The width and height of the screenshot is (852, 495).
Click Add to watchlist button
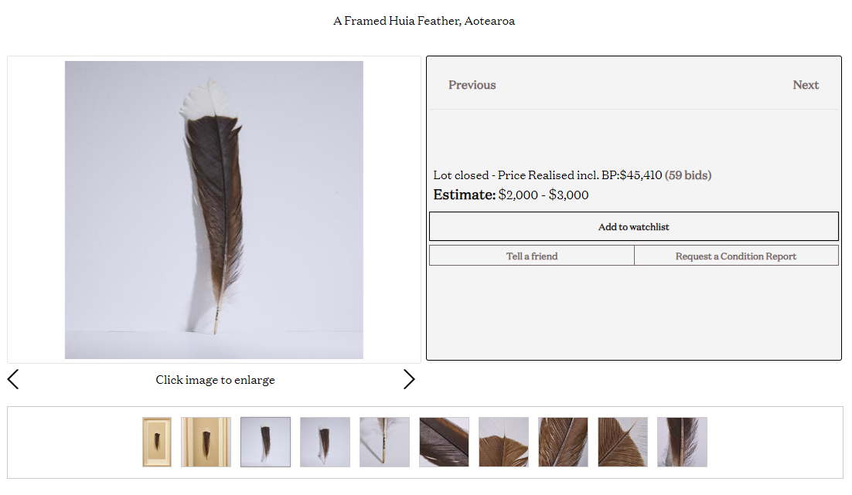pos(633,227)
